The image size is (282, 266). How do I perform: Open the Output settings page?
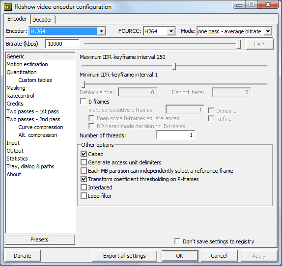pyautogui.click(x=15, y=151)
